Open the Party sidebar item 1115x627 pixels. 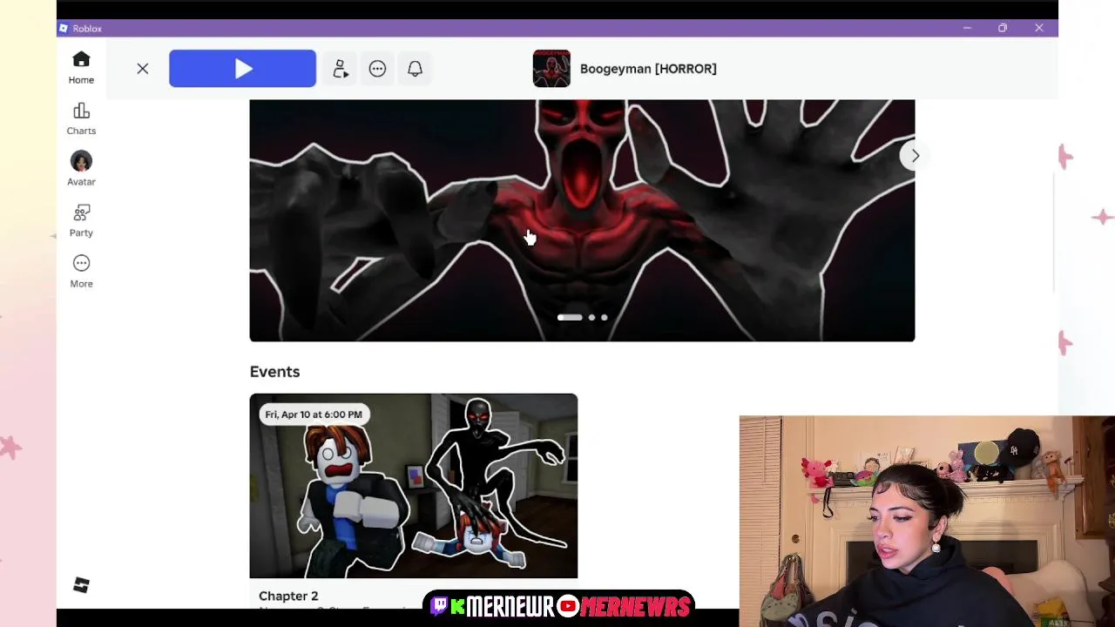81,220
